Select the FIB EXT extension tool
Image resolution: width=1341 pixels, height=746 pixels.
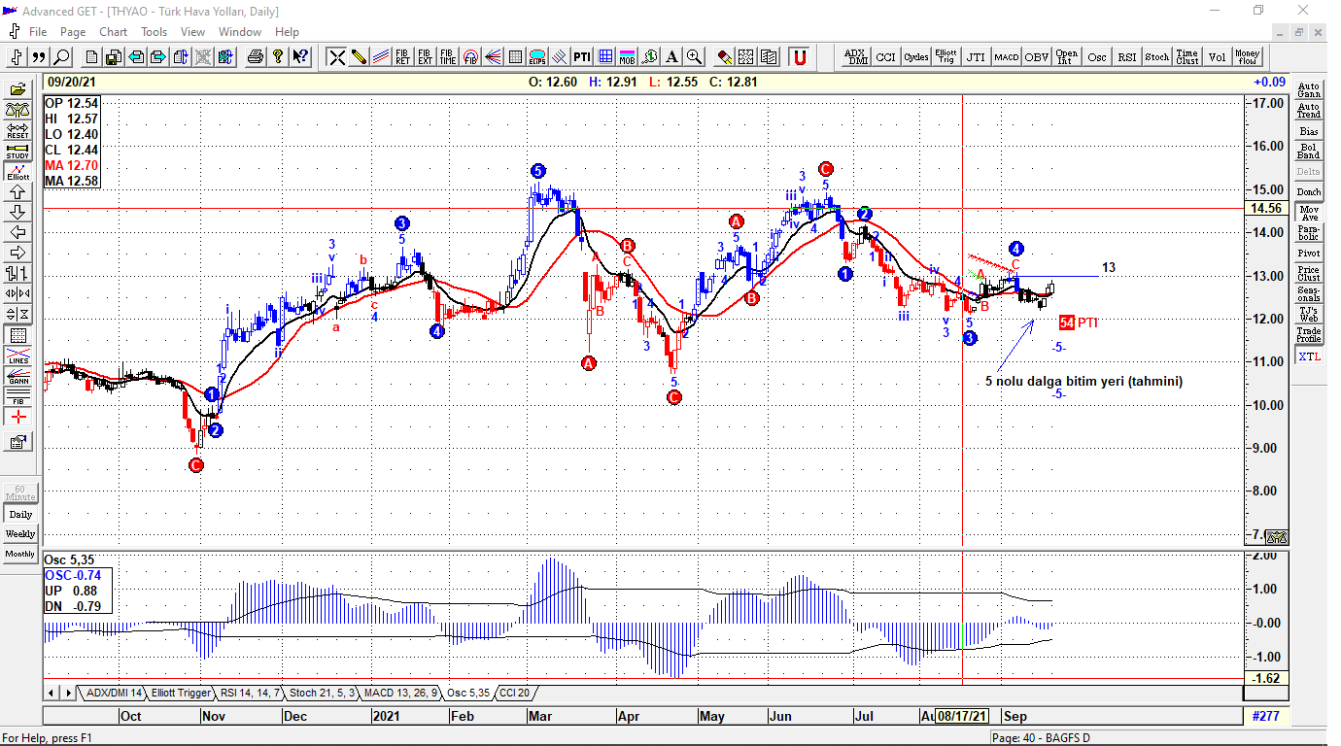[426, 56]
